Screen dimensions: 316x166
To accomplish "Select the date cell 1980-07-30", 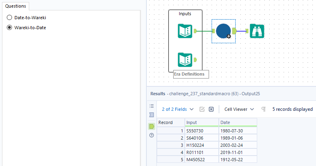I will pos(238,131).
